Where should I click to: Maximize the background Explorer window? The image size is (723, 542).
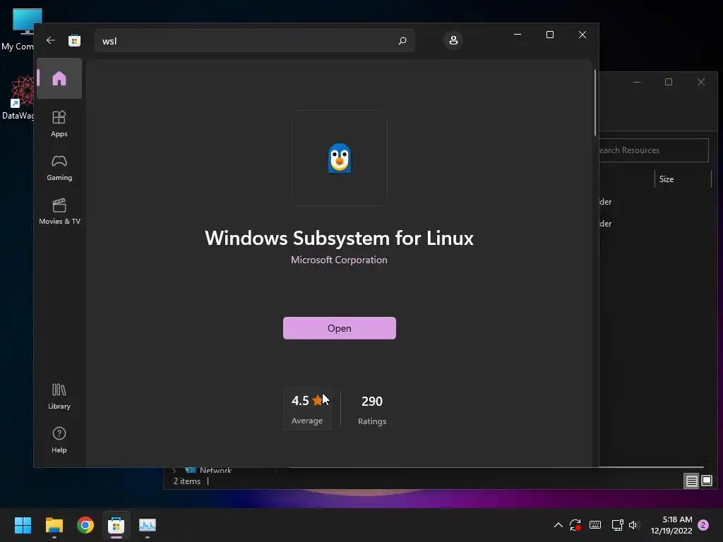tap(669, 82)
